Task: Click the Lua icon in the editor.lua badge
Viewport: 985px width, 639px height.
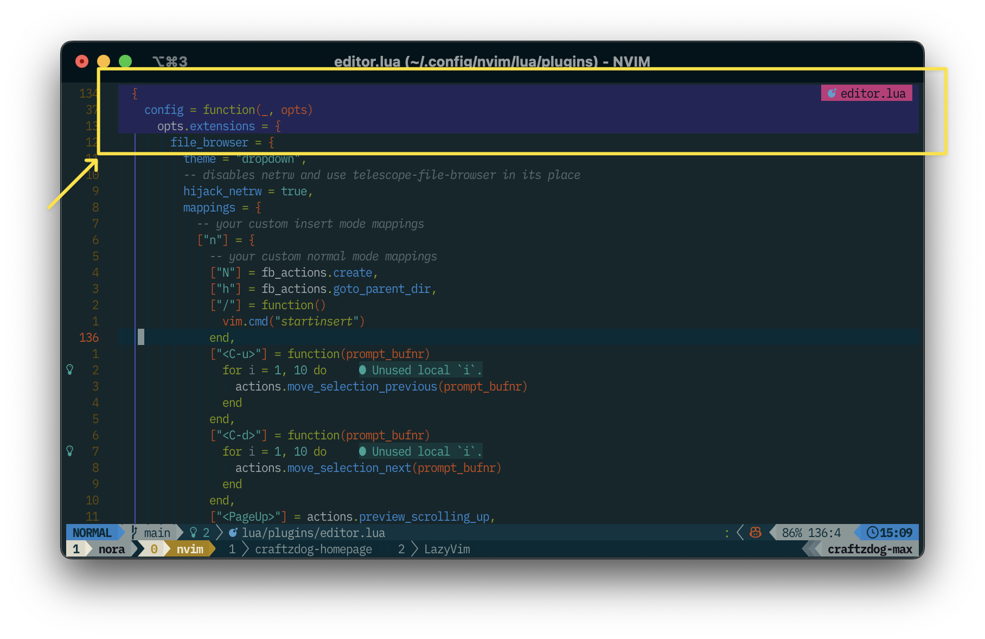Action: pyautogui.click(x=832, y=93)
